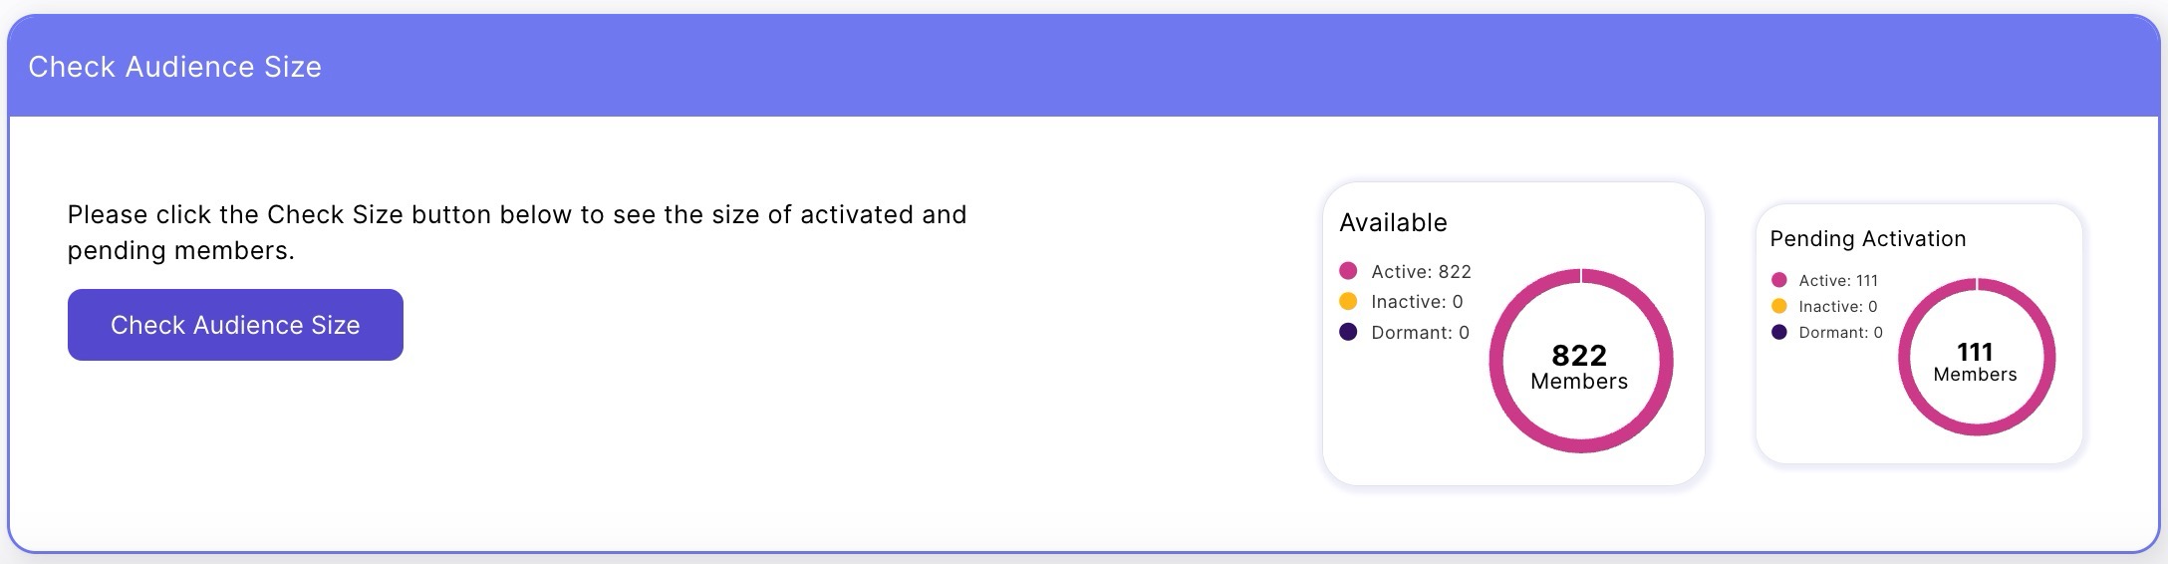Click the yellow Inactive dot in Available card

(1348, 301)
